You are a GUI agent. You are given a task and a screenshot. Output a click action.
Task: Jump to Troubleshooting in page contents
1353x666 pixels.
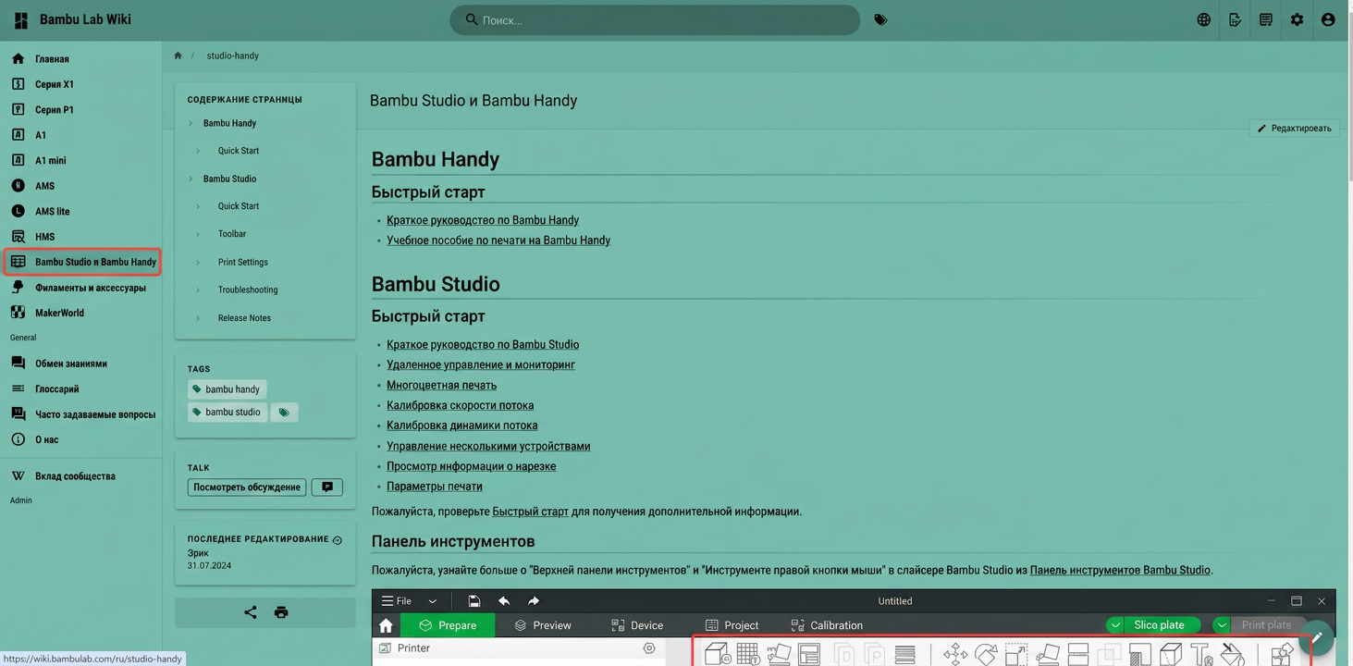248,290
